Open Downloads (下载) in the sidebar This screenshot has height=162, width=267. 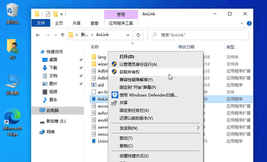(53, 67)
